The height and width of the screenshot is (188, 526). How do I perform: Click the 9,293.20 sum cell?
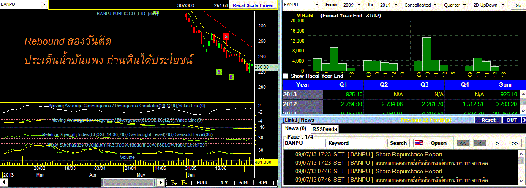pyautogui.click(x=502, y=104)
